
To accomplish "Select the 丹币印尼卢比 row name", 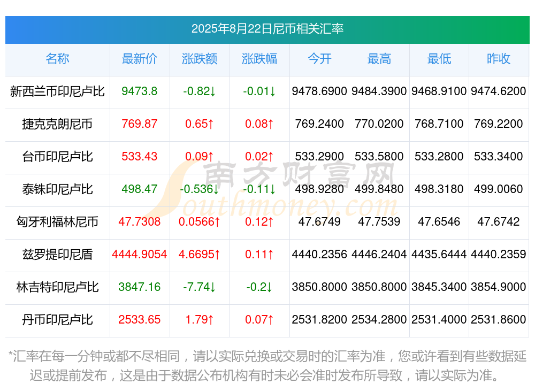I will pos(57,320).
